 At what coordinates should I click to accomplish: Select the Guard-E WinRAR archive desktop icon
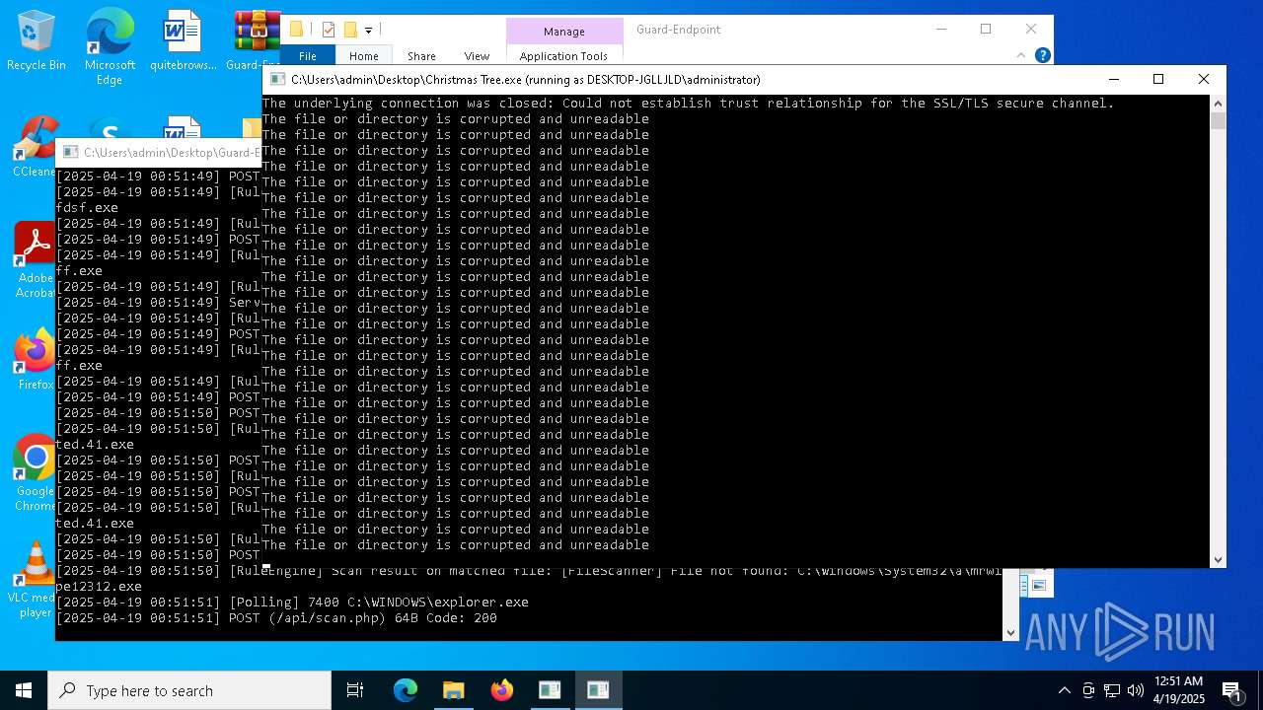tap(256, 40)
